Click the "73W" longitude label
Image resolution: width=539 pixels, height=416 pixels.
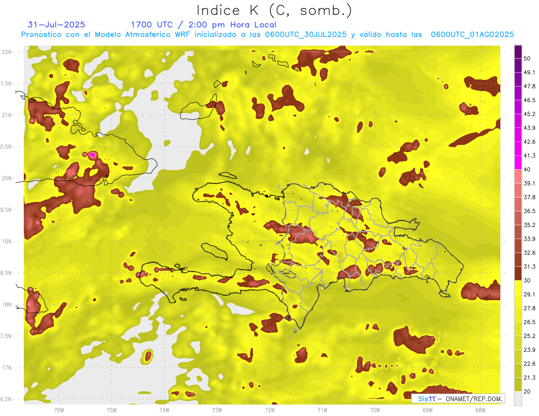pyautogui.click(x=217, y=410)
